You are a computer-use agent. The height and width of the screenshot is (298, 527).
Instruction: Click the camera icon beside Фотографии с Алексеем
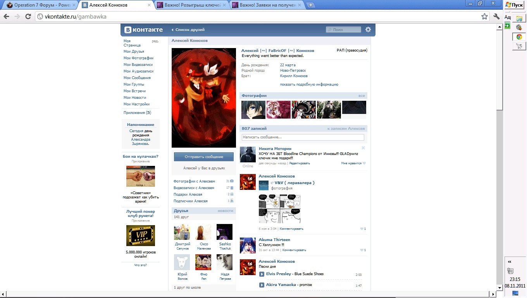click(232, 181)
